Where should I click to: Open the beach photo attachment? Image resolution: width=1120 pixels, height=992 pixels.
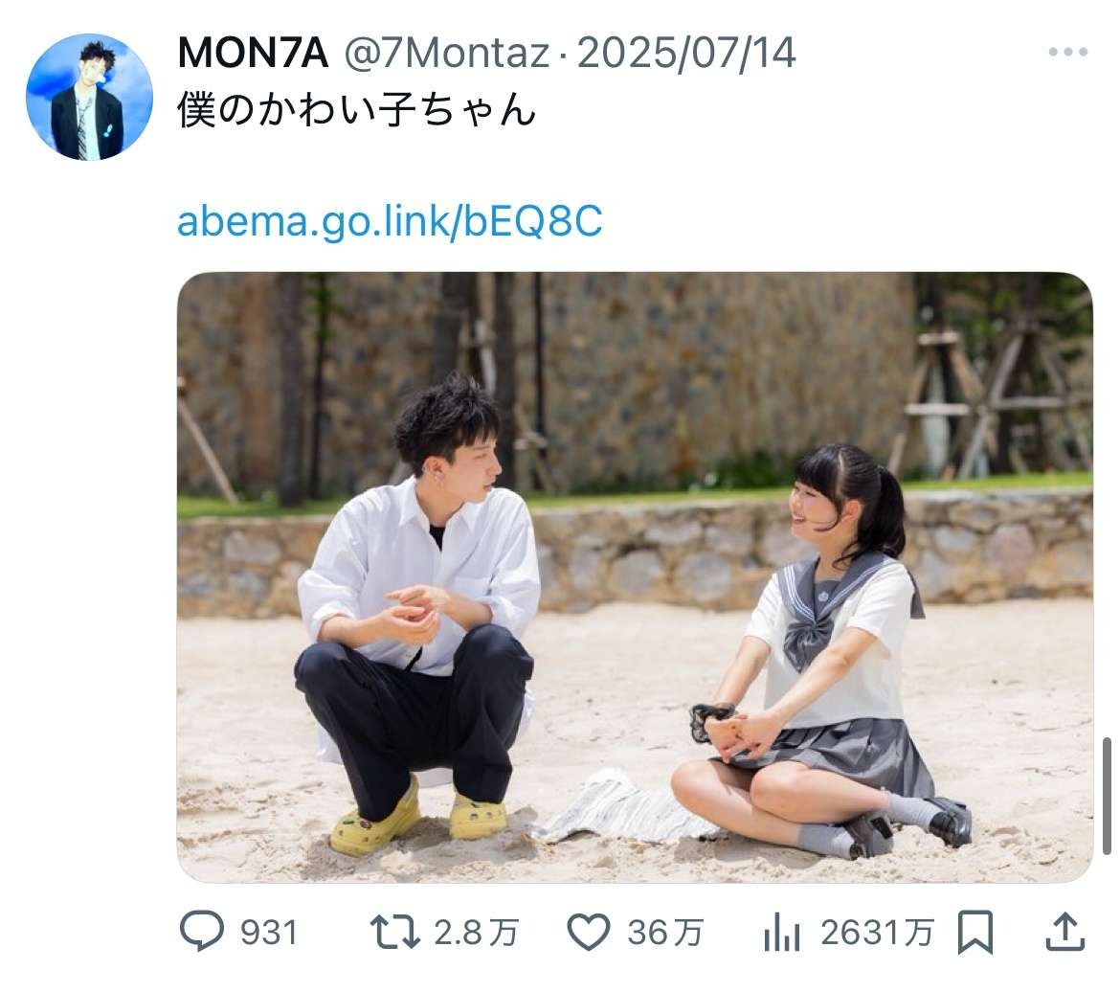(635, 577)
